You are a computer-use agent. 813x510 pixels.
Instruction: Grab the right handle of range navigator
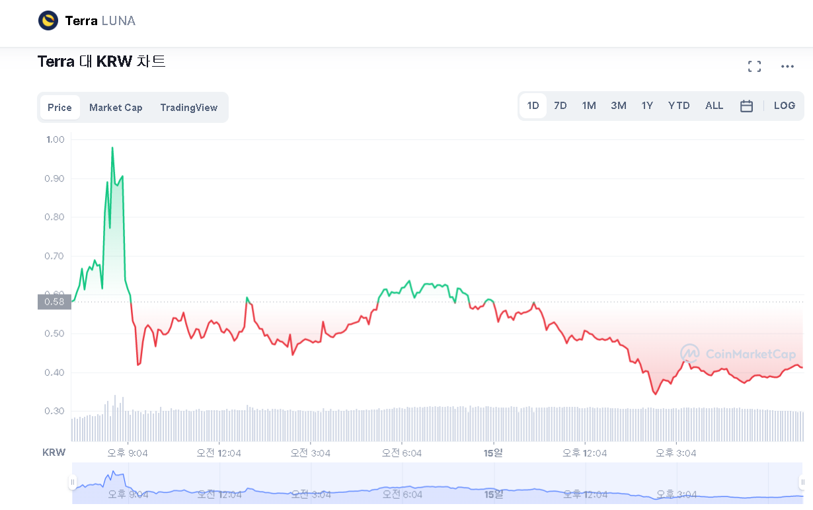point(803,482)
